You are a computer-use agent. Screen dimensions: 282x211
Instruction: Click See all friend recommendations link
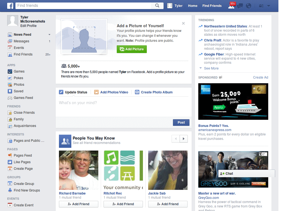point(96,143)
